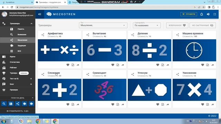This screenshot has width=221, height=124.
Task: Open Курсы in the sidebar
Action: pos(18,56)
